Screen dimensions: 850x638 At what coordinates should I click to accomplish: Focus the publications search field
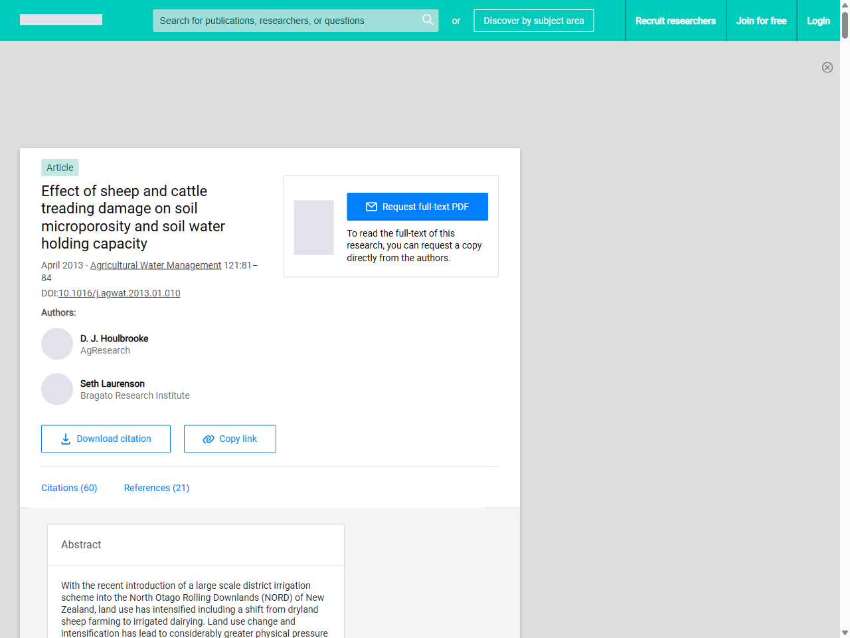pyautogui.click(x=296, y=21)
